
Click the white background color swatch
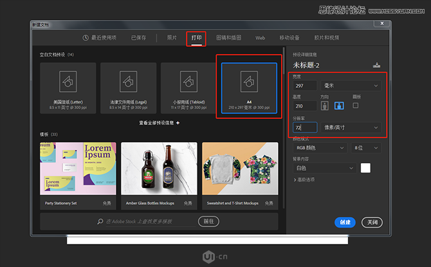[365, 168]
